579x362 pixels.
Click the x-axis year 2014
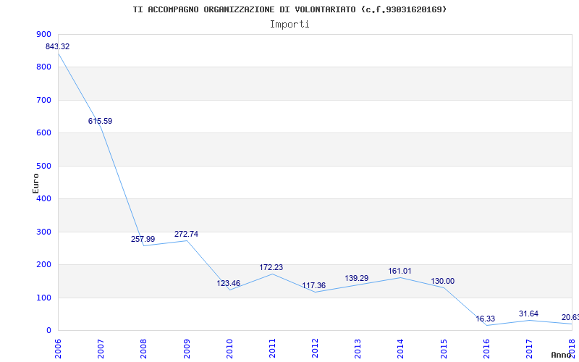point(401,349)
